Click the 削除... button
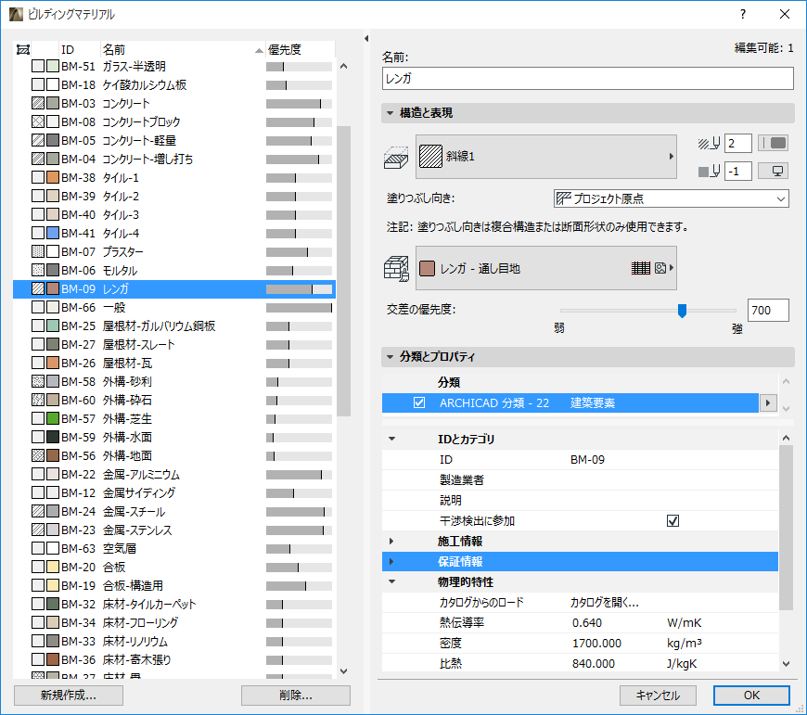The height and width of the screenshot is (715, 807). (x=296, y=696)
